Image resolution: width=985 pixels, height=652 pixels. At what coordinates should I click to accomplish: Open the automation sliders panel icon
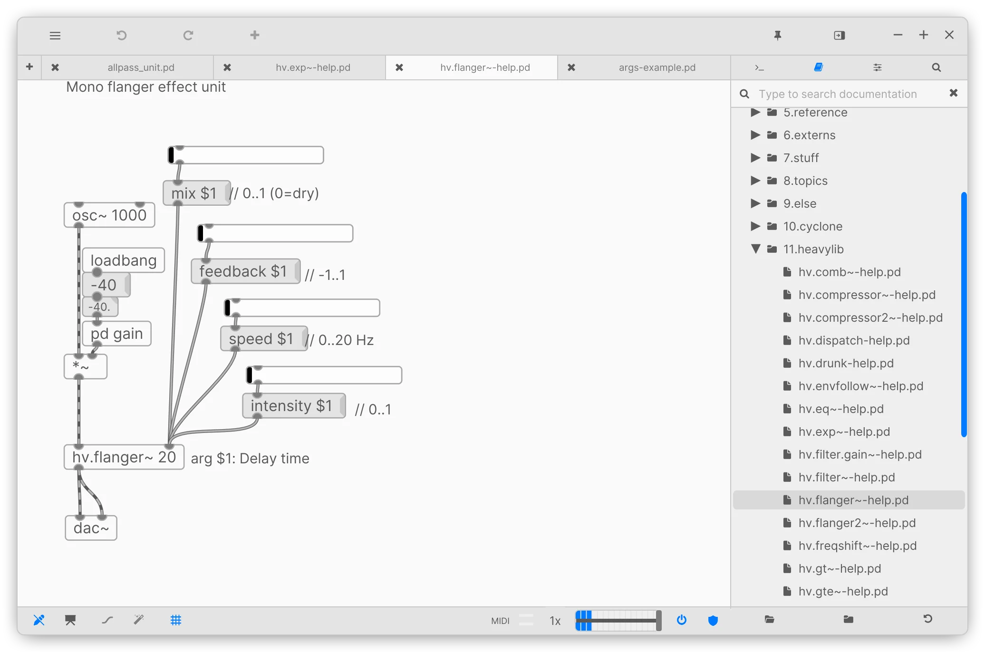(x=878, y=67)
